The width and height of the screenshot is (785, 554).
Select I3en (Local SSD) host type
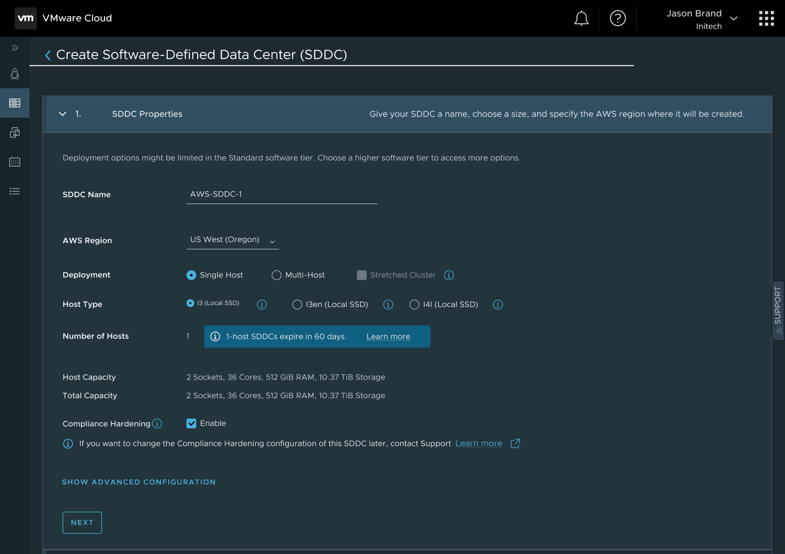point(297,304)
